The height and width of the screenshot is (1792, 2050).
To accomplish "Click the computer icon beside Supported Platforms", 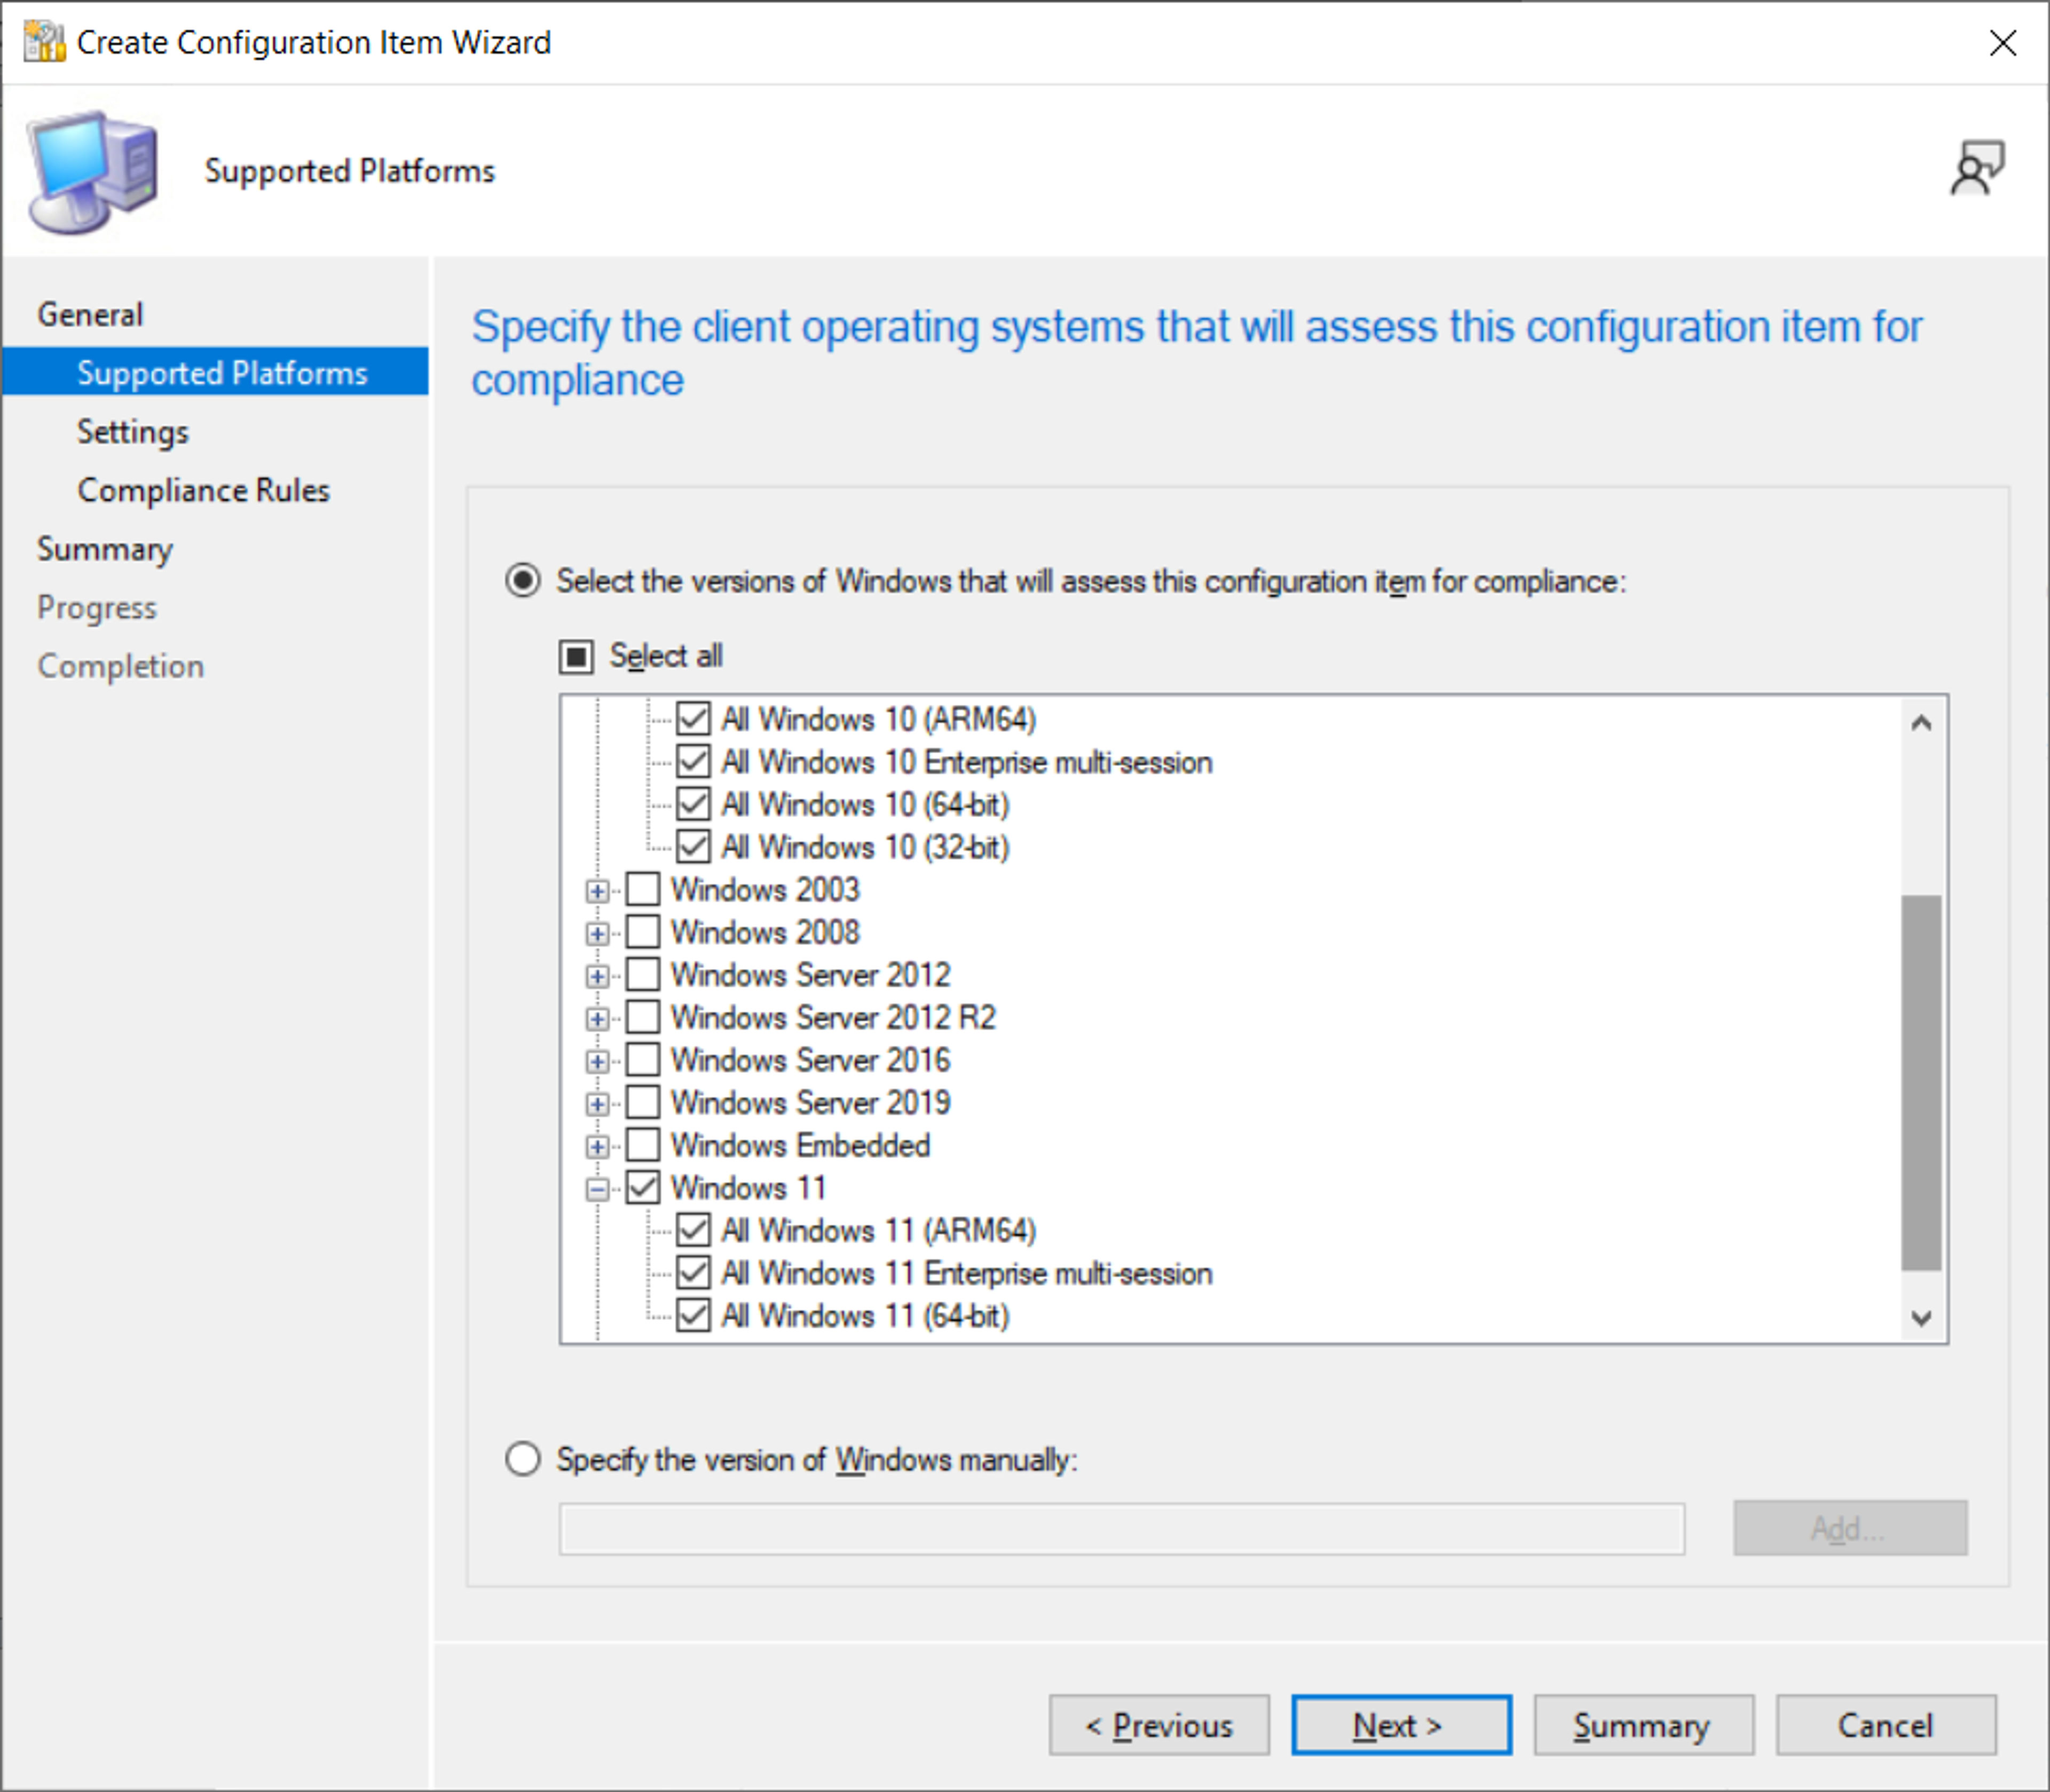I will pos(93,172).
